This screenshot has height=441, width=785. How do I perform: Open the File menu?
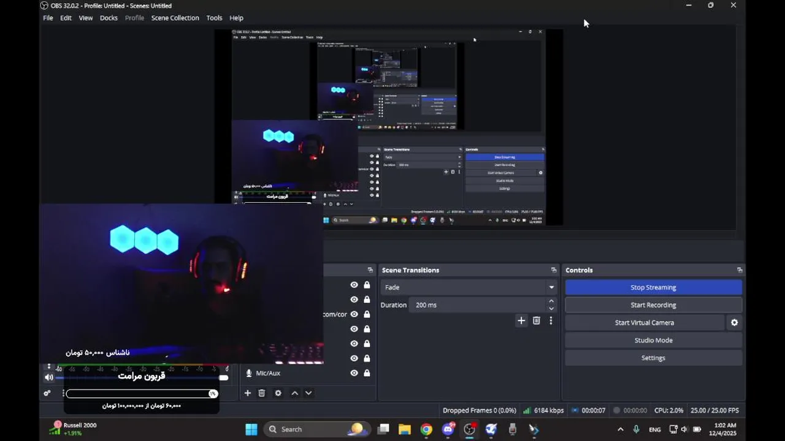[x=48, y=18]
